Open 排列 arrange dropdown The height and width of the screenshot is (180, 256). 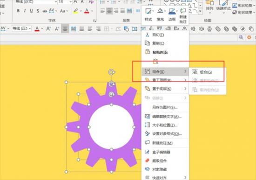point(210,7)
